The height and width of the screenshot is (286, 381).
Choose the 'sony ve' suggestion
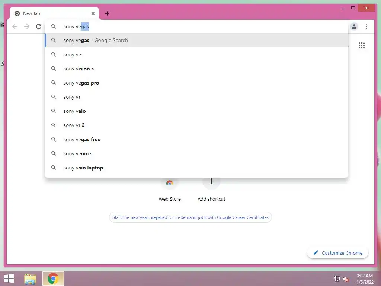click(196, 54)
